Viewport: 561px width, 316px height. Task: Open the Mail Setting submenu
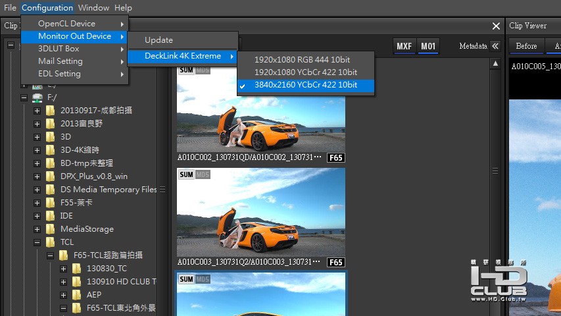click(x=74, y=61)
